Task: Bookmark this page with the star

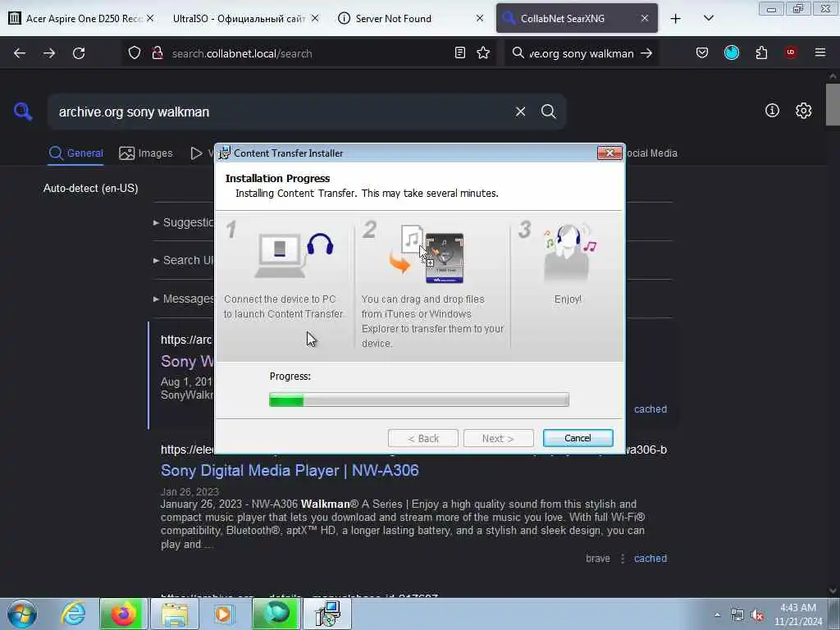Action: point(483,53)
